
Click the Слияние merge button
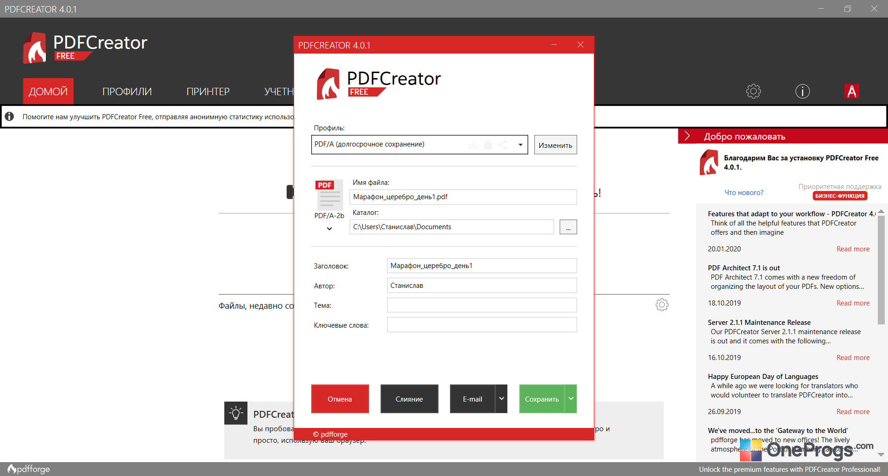[409, 399]
